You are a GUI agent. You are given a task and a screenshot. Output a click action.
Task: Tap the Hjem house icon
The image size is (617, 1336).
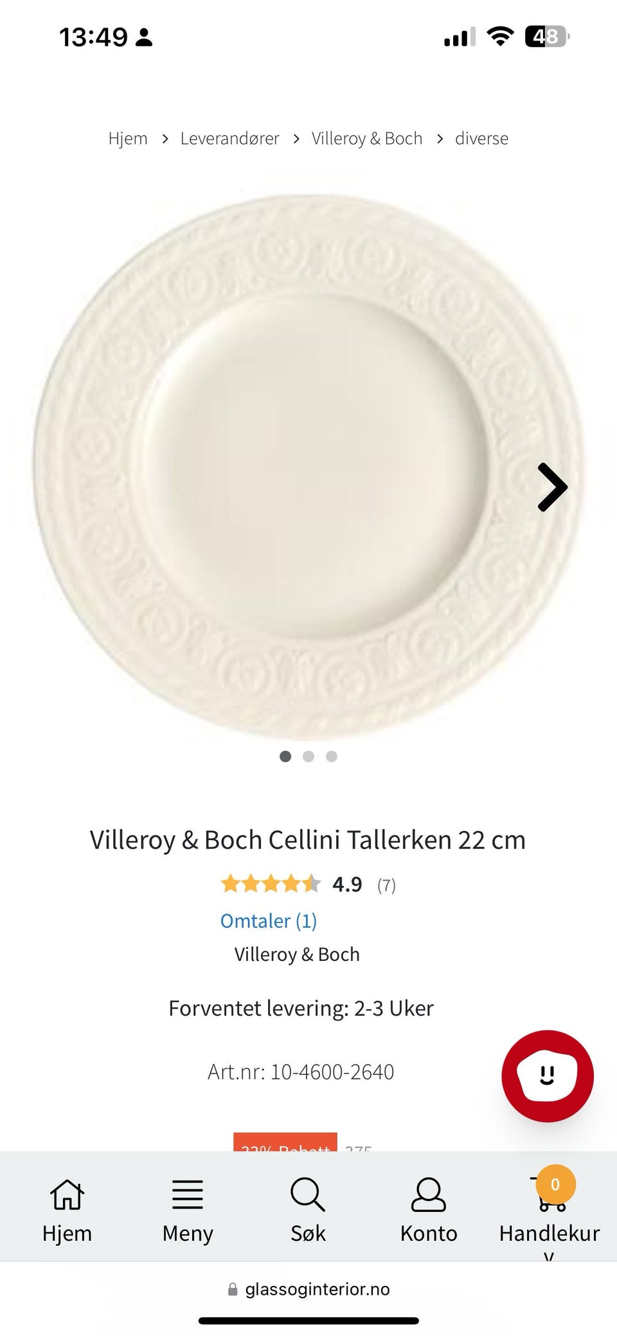pyautogui.click(x=67, y=1195)
